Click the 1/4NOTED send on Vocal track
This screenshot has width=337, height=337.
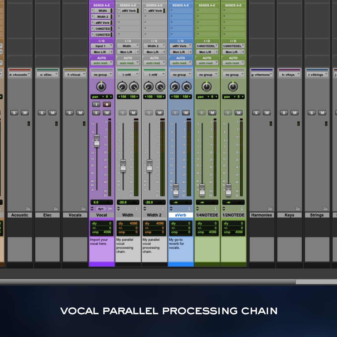pos(102,29)
